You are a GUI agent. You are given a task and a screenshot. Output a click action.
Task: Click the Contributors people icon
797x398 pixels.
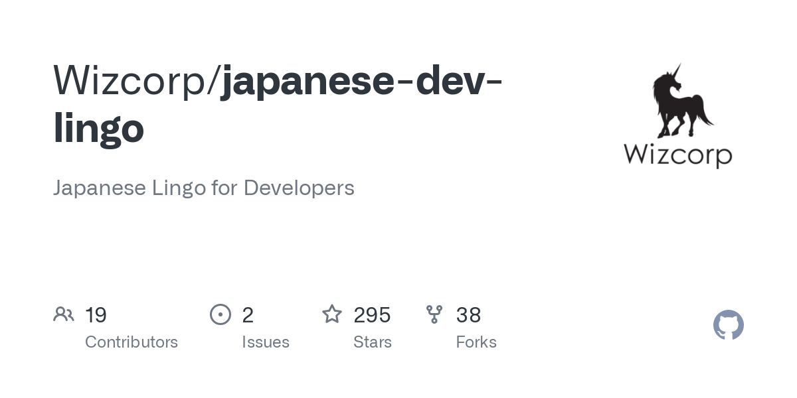coord(64,314)
